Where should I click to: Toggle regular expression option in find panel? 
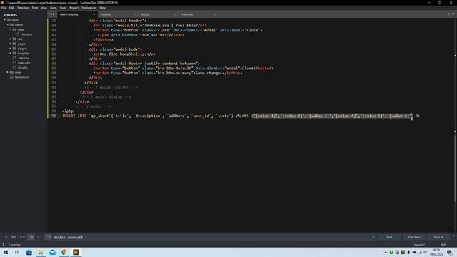5,237
